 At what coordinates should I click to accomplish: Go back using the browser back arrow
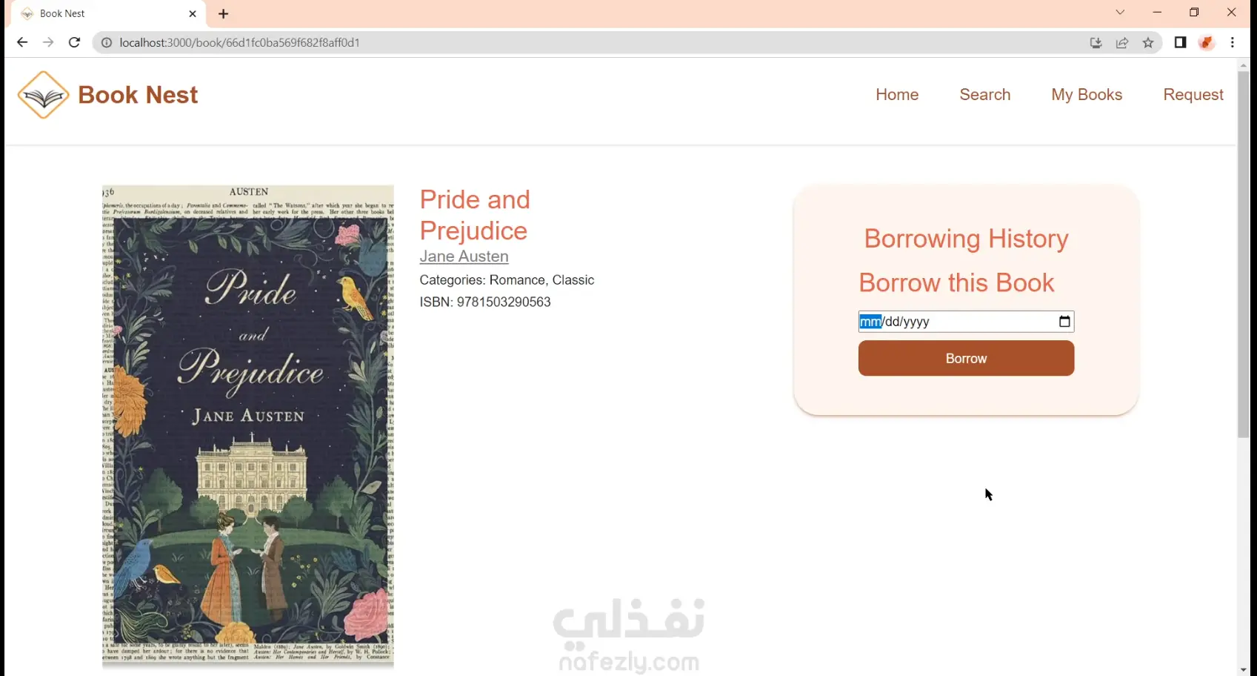coord(22,42)
